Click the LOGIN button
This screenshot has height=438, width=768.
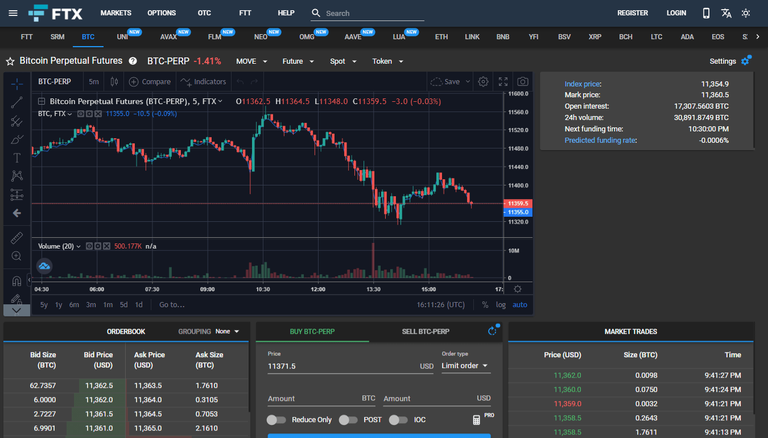click(x=676, y=13)
